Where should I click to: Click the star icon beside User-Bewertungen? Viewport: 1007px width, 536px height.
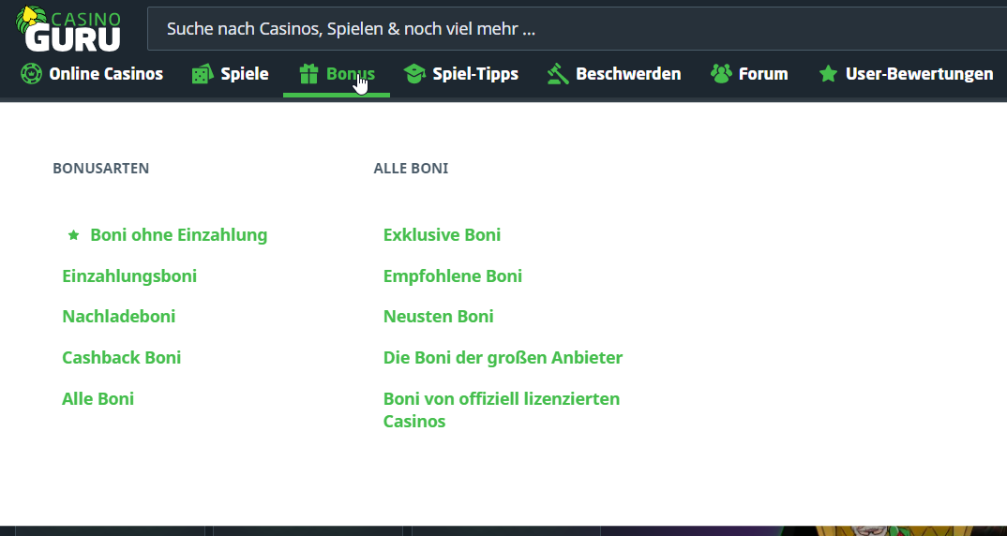[x=828, y=74]
